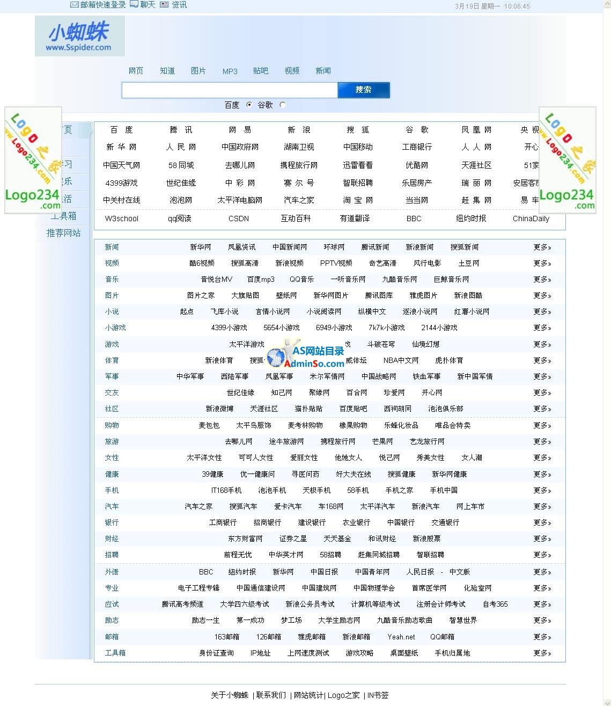Screen dimensions: 611x706
Task: Expand 更多 in the 邮箱 row
Action: (x=542, y=637)
